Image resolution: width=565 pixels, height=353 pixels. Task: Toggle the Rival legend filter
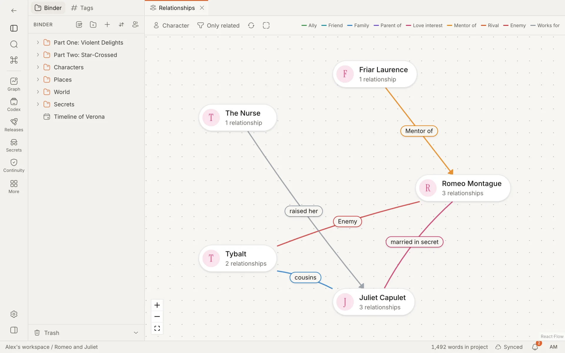pyautogui.click(x=490, y=26)
